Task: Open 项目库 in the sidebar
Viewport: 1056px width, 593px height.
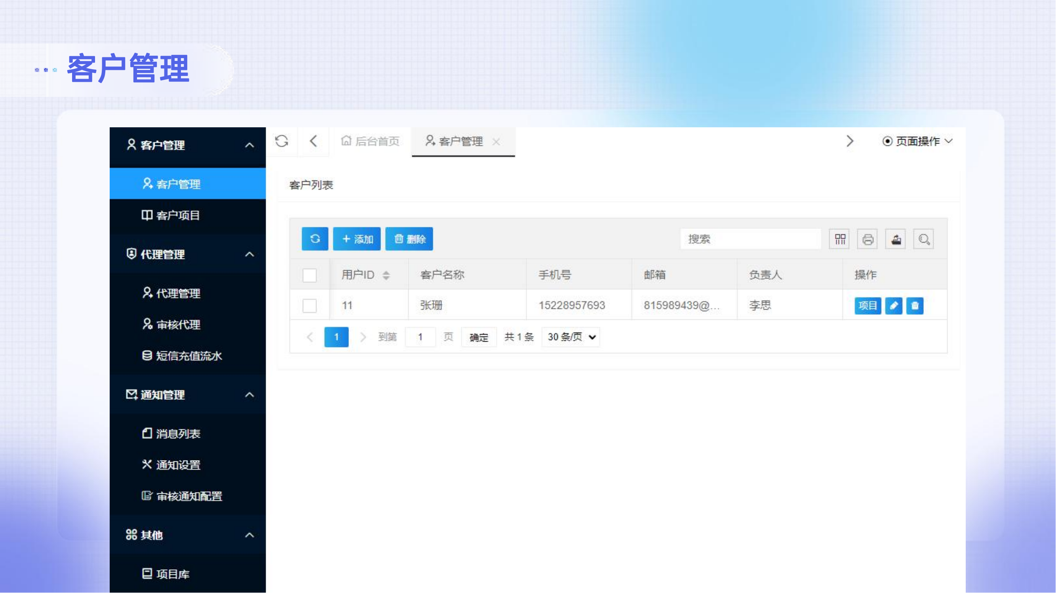Action: [188, 574]
